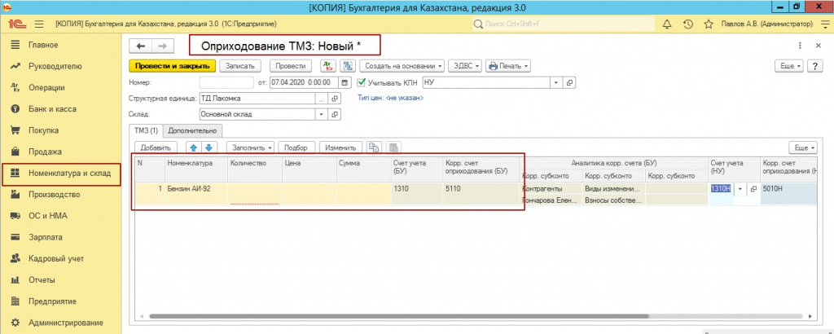The width and height of the screenshot is (834, 334).
Task: Move row up with blue arrow
Action: pos(194,147)
